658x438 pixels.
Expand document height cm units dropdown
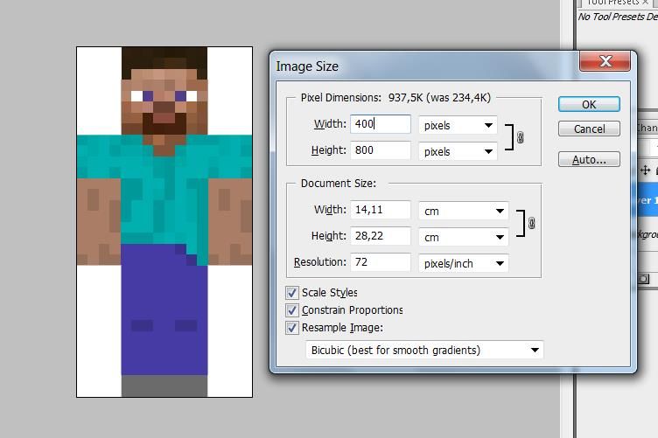point(464,237)
